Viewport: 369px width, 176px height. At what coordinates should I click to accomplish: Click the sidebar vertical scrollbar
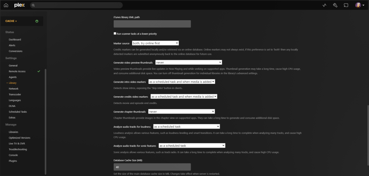(x=46, y=122)
